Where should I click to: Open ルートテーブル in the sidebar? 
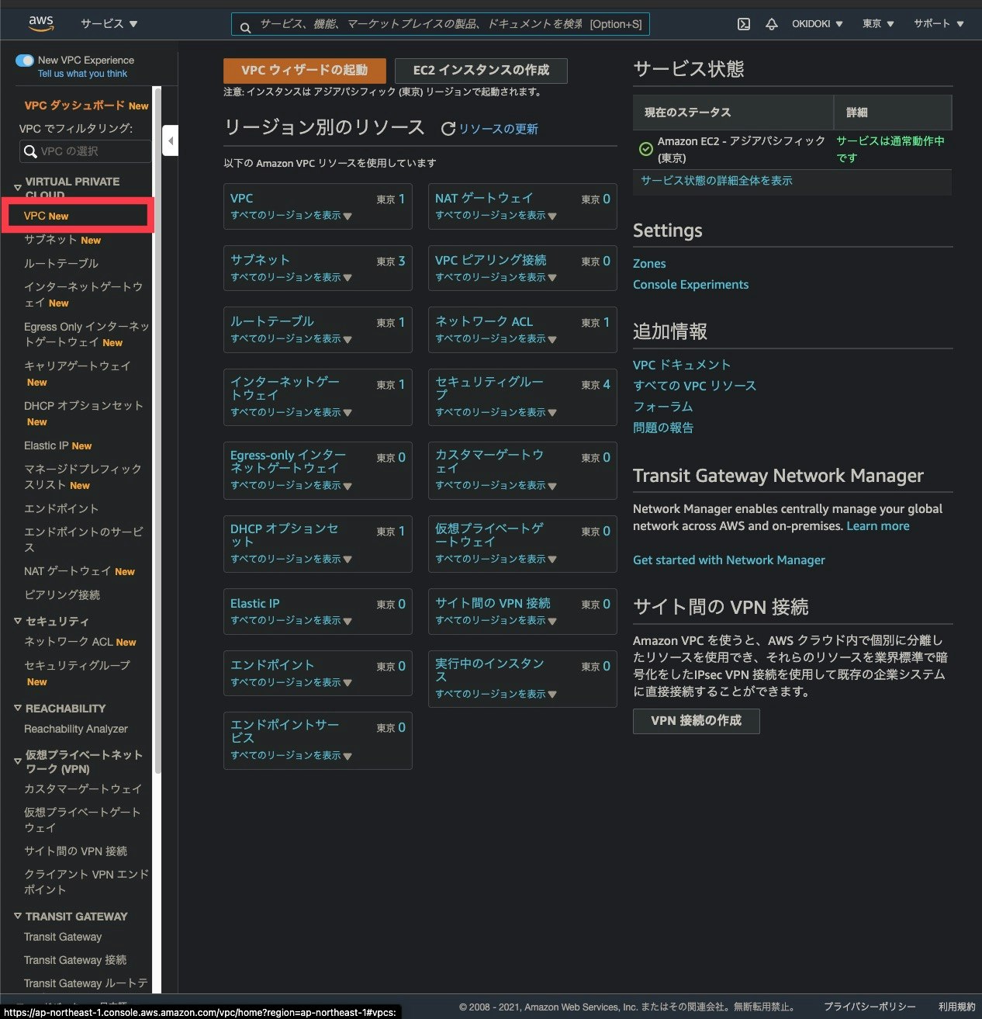(61, 263)
